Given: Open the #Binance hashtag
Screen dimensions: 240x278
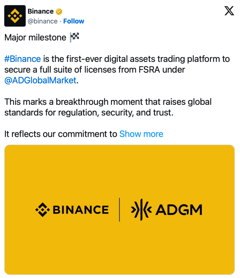Looking at the screenshot, I should click(x=23, y=59).
